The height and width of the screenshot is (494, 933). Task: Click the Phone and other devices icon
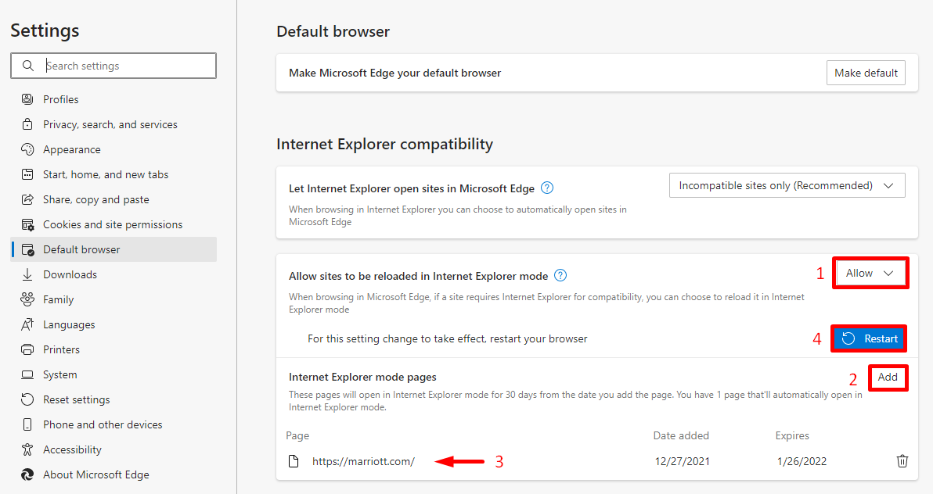coord(27,424)
